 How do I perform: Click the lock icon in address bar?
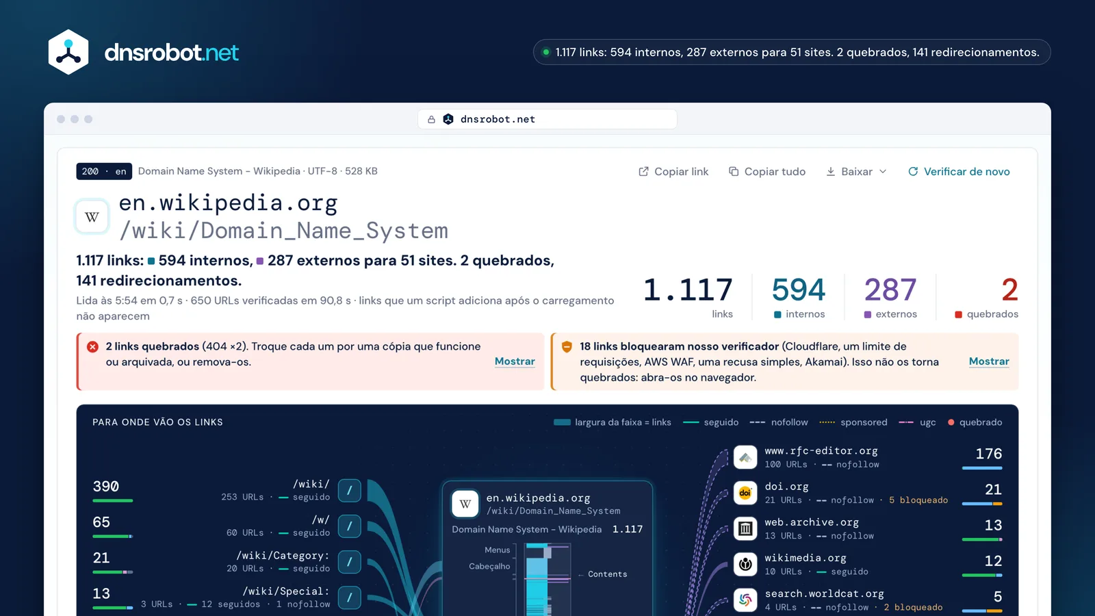tap(431, 119)
